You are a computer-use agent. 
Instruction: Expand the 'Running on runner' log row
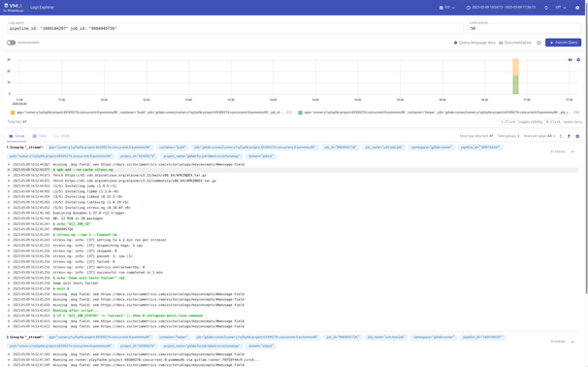click(293, 360)
